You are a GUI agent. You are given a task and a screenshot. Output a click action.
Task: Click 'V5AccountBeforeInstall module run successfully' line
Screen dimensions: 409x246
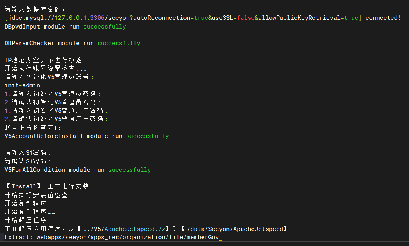87,136
